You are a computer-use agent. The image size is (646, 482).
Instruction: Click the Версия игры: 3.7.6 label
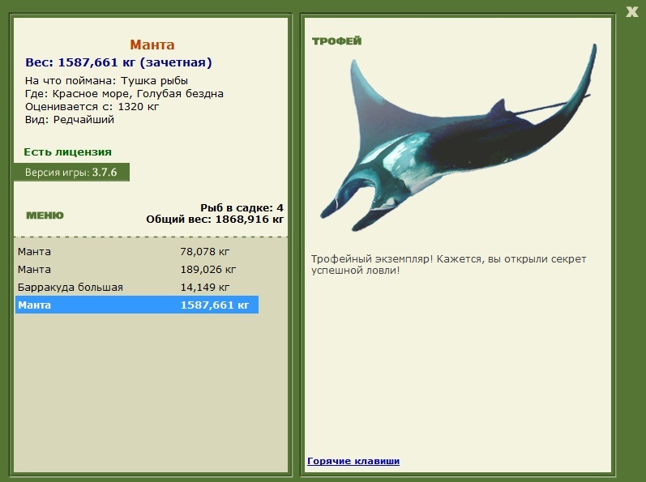(x=71, y=172)
